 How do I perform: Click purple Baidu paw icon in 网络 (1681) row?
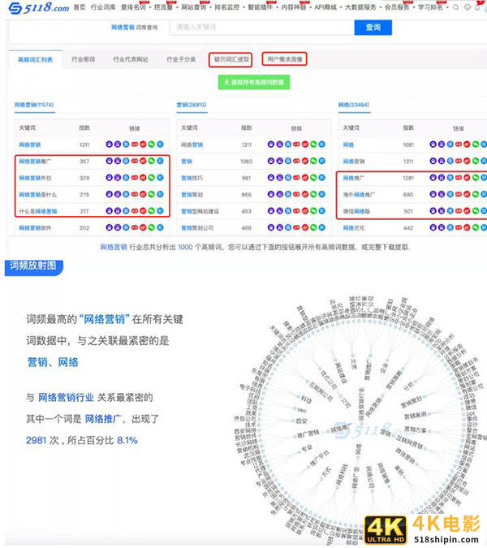(x=433, y=144)
